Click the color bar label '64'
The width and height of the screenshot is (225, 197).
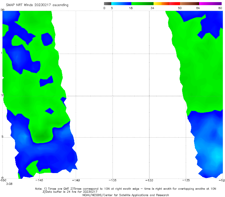point(198,8)
